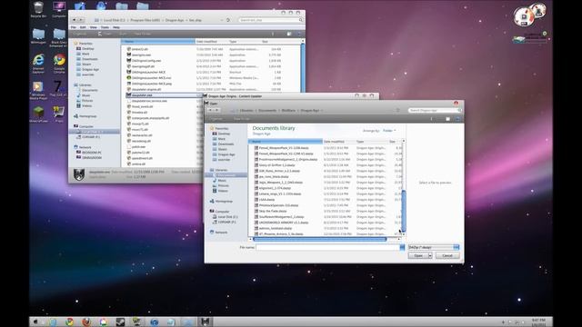Open Music library in Explorer window sidebar
This screenshot has height=327, width=582.
(84, 95)
